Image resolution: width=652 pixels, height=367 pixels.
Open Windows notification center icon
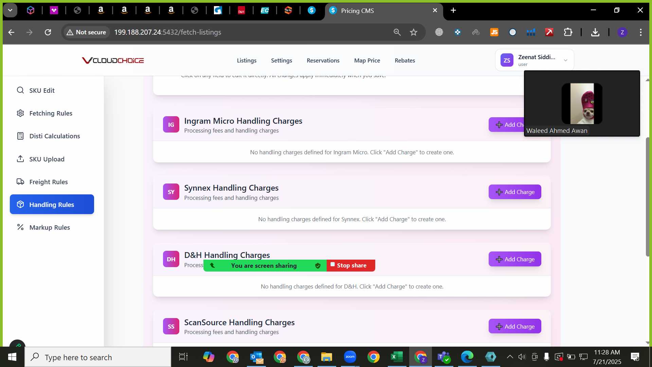pos(635,357)
